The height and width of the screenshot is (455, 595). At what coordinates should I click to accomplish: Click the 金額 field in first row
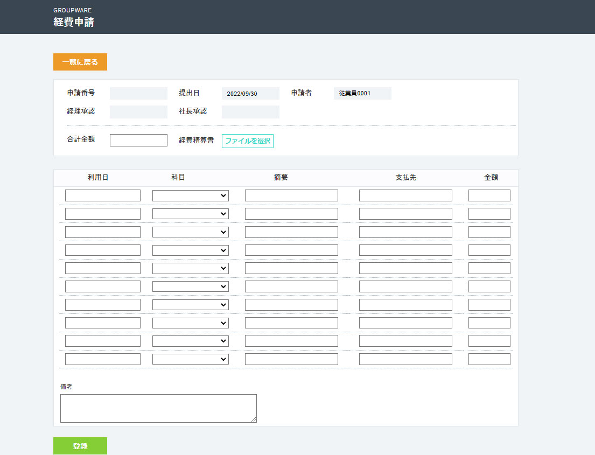[489, 195]
